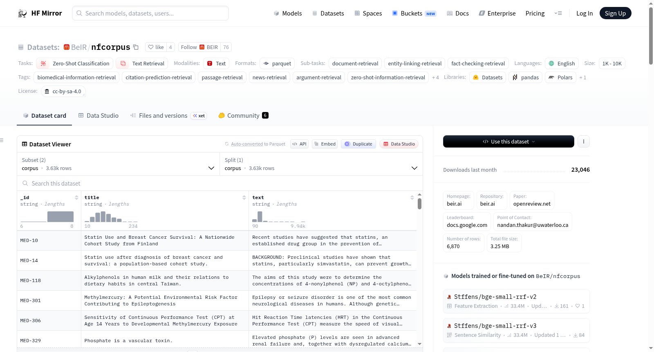
Task: Click the biomedical-information-retrieval tag
Action: coord(76,78)
